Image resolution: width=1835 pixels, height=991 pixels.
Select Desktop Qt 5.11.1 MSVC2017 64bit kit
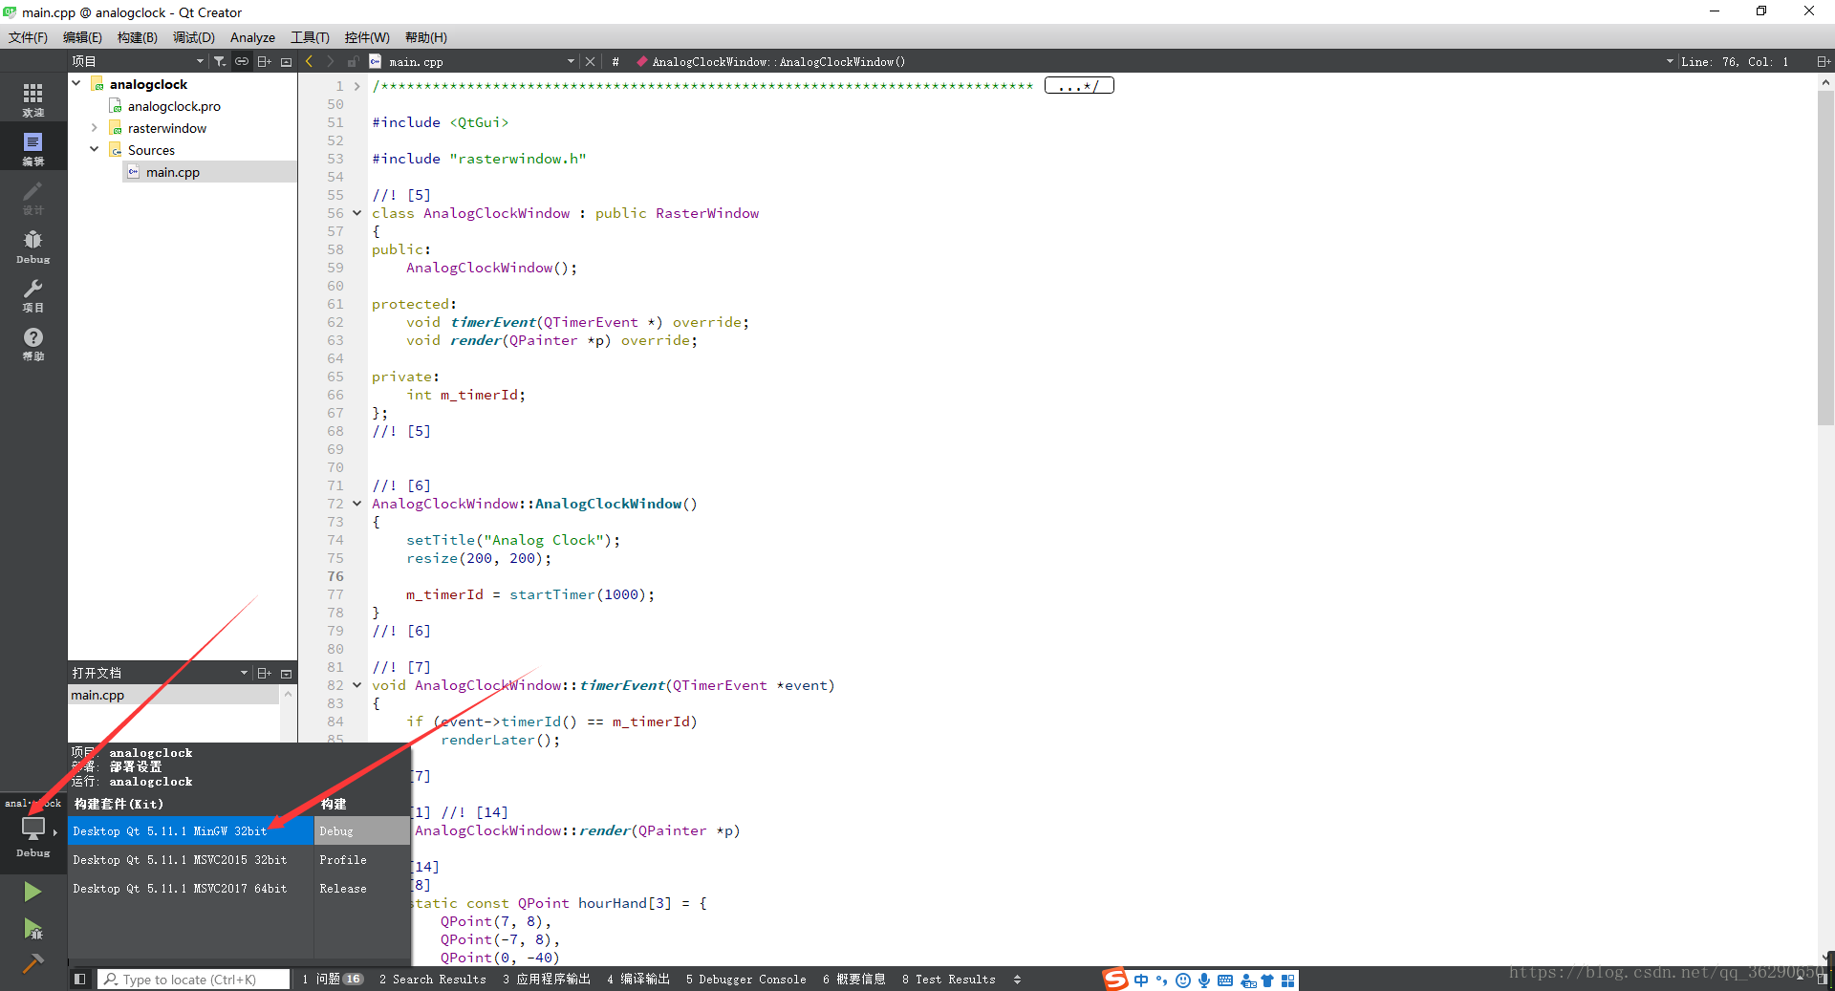[190, 888]
